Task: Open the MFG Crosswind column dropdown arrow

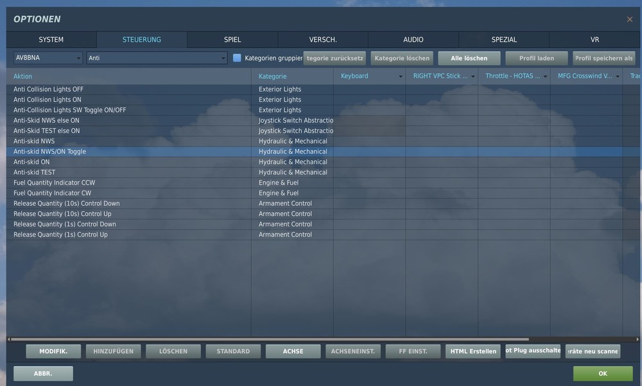Action: [x=618, y=76]
